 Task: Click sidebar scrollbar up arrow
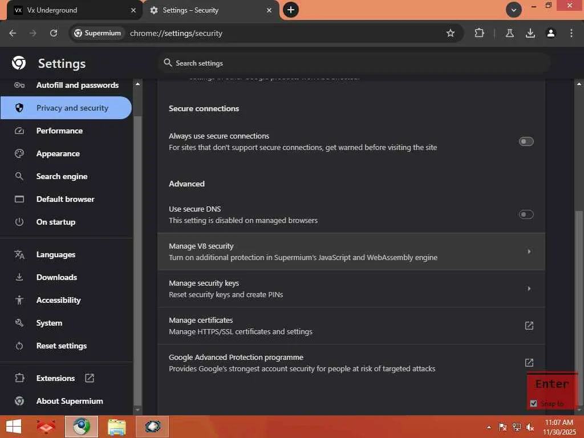[x=137, y=84]
